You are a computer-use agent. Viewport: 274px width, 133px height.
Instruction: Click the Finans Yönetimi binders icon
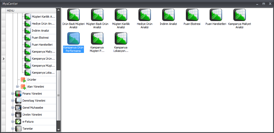pyautogui.click(x=18, y=94)
